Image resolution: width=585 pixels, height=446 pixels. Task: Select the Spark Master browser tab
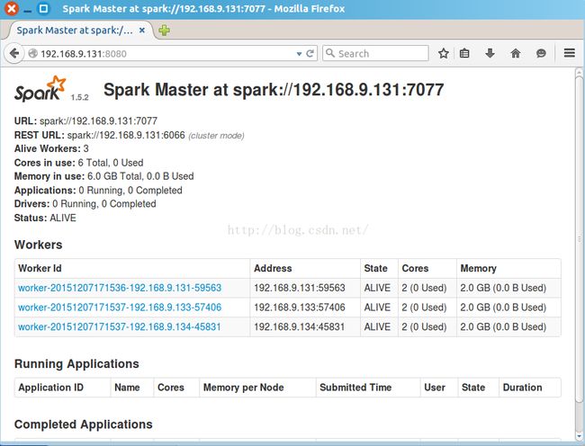[77, 31]
